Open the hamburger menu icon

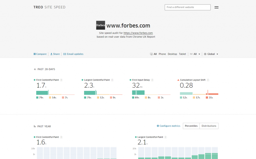(216, 7)
